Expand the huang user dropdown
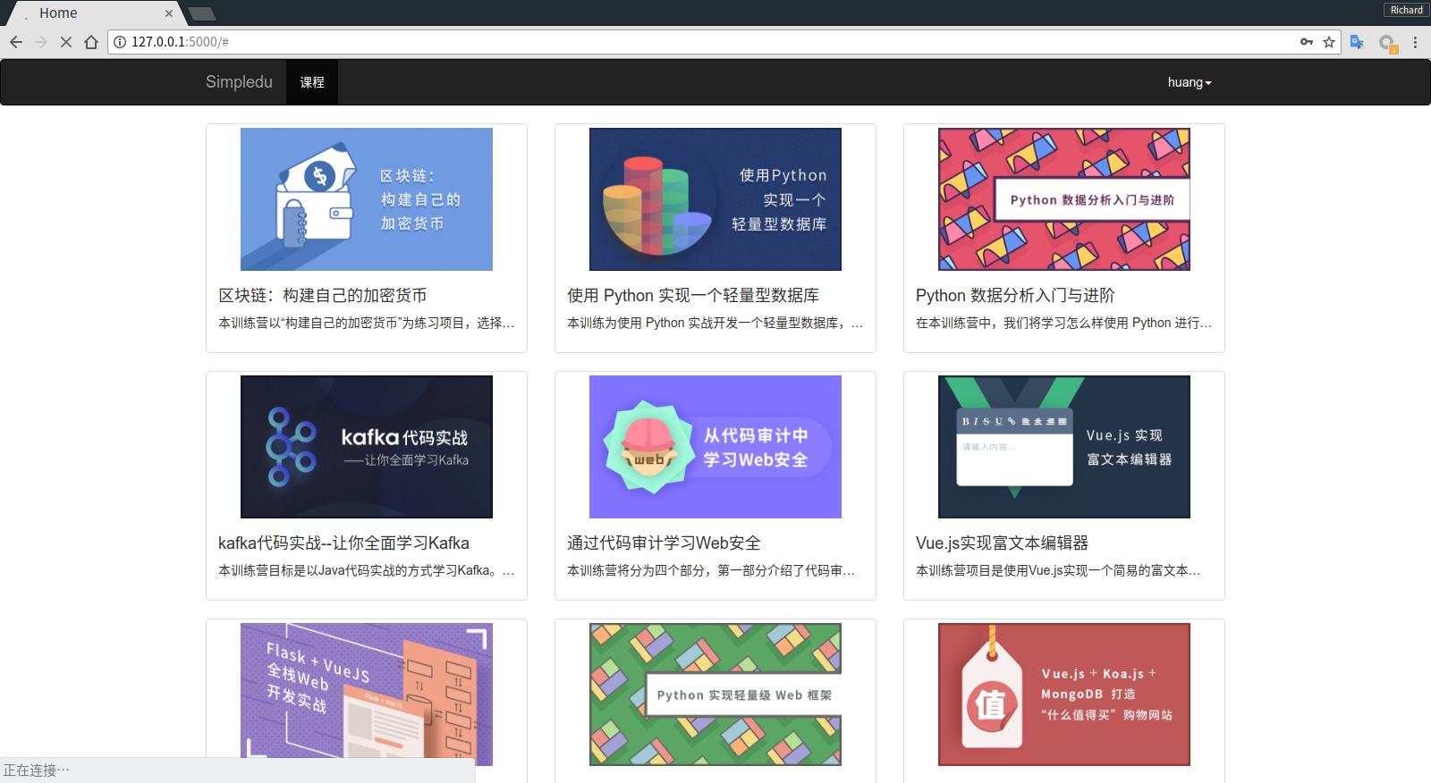Screen dimensions: 1431x783 coord(1190,82)
